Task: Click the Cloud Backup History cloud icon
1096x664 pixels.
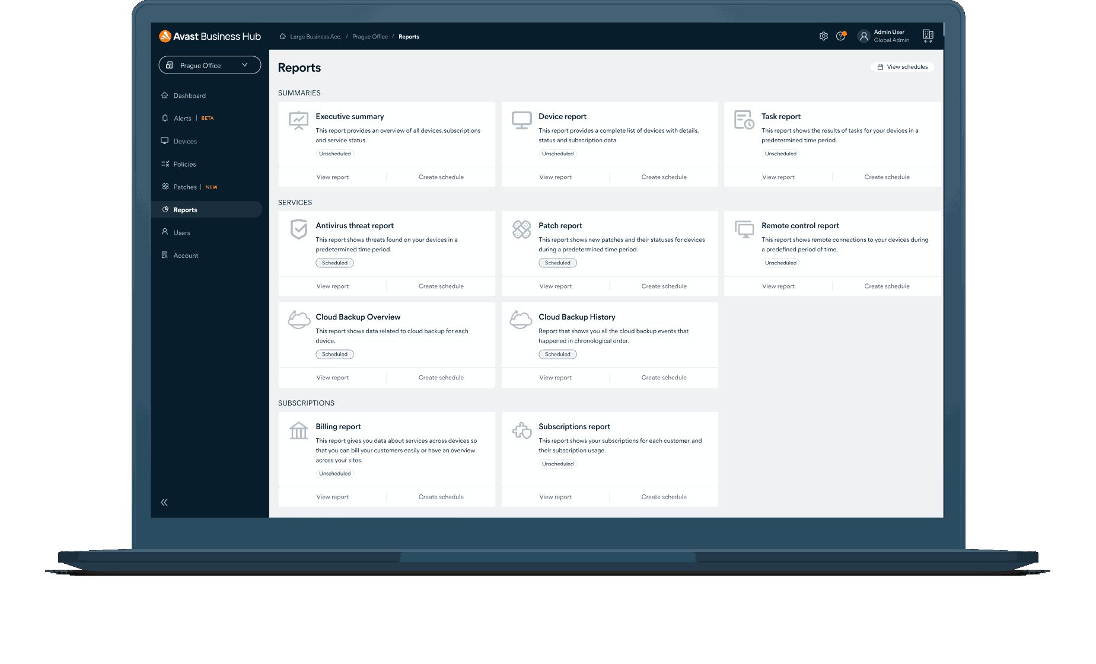Action: click(521, 320)
